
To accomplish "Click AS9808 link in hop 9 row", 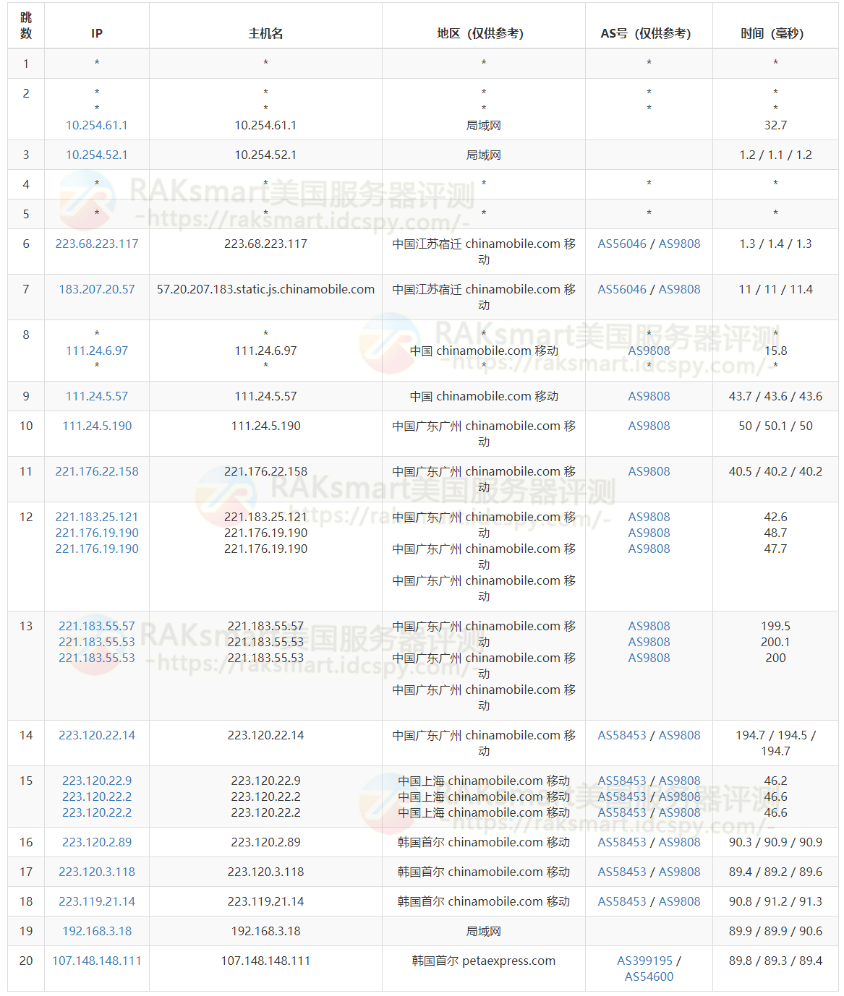I will 649,396.
